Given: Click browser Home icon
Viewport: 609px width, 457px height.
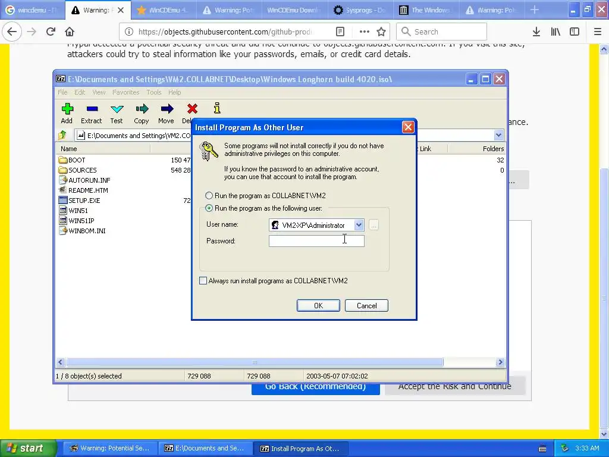Looking at the screenshot, I should coord(70,32).
